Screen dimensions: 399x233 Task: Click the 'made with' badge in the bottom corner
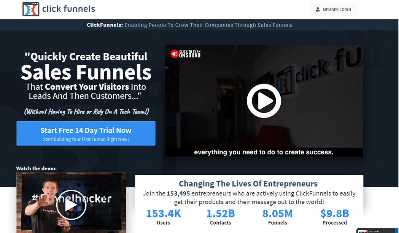pos(377,231)
